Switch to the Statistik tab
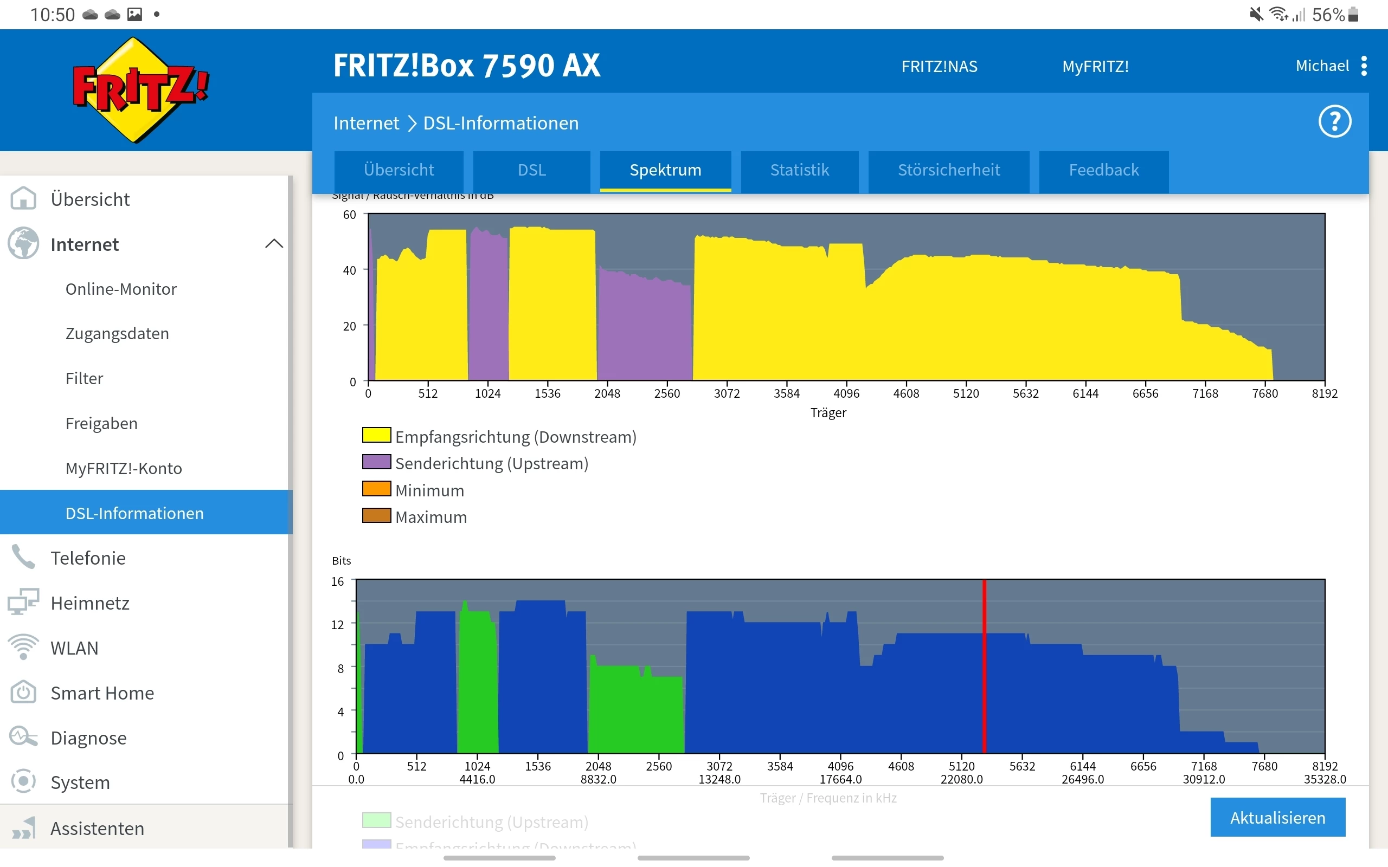The width and height of the screenshot is (1388, 867). pyautogui.click(x=799, y=170)
